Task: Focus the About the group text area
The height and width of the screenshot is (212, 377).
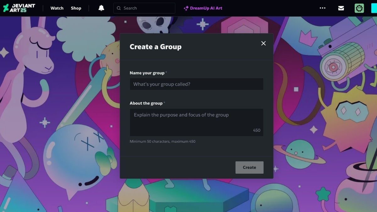Action: (196, 122)
